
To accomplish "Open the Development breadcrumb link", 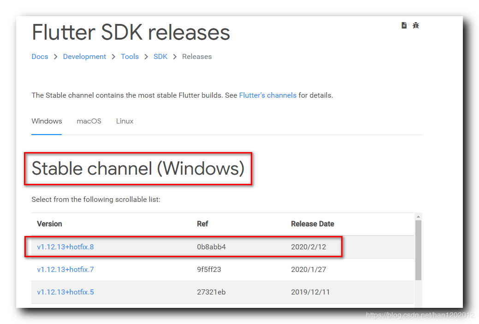I will tap(84, 56).
